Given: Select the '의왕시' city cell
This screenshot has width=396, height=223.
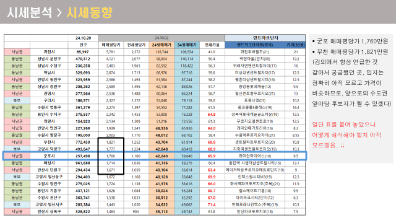Looking at the screenshot, I should tap(49, 121).
